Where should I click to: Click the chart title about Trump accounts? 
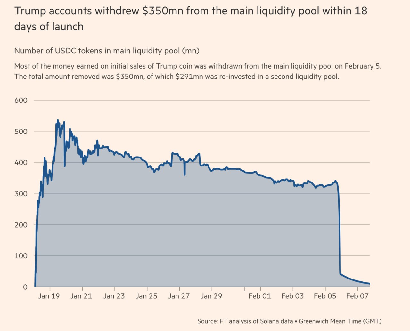tap(191, 19)
